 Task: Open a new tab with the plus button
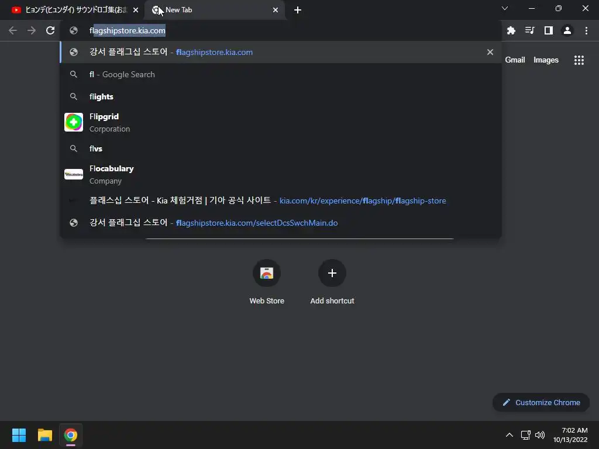[x=298, y=10]
